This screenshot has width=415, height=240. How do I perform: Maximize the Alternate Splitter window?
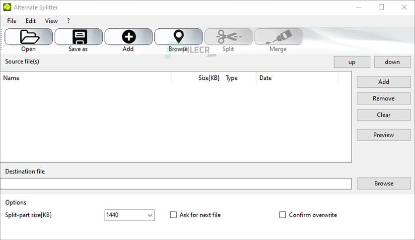(381, 7)
